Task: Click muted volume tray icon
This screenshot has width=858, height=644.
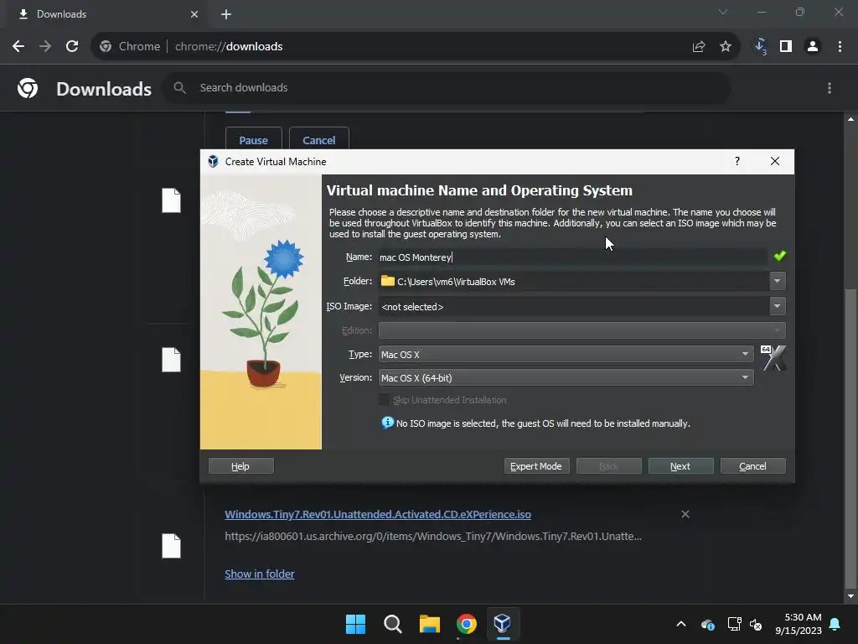Action: (x=756, y=624)
